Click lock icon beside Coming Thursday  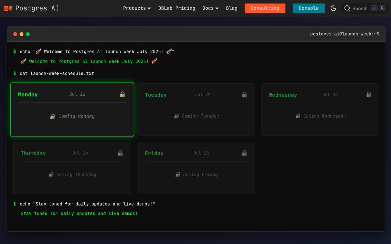click(x=51, y=175)
